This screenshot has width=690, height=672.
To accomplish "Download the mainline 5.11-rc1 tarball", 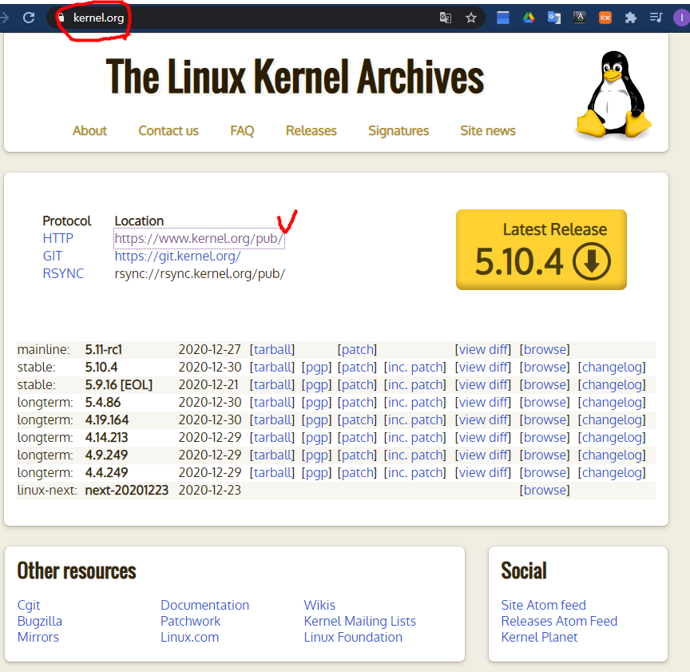I will [272, 350].
